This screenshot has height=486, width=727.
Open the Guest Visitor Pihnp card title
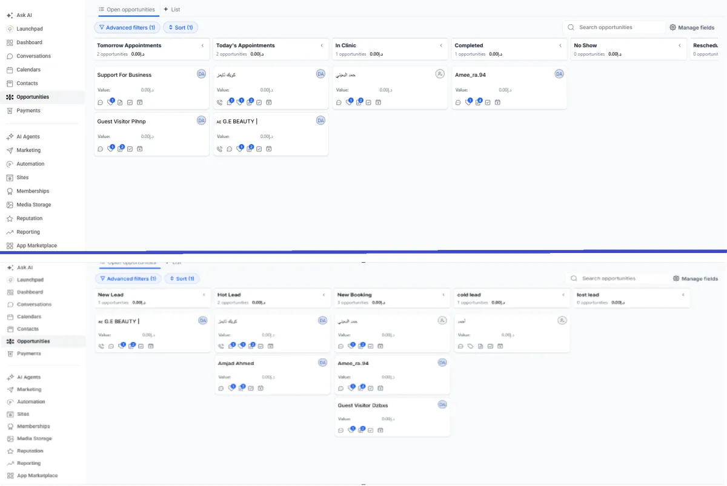122,122
